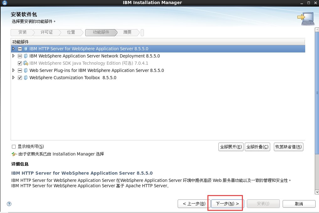
Task: Uncheck WebSphere Customization Toolbox checkbox
Action: [x=20, y=78]
